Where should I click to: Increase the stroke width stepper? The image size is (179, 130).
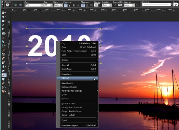[119, 4]
